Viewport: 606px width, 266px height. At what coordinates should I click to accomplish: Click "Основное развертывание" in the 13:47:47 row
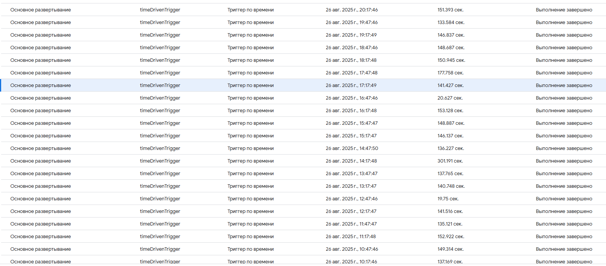(40, 174)
